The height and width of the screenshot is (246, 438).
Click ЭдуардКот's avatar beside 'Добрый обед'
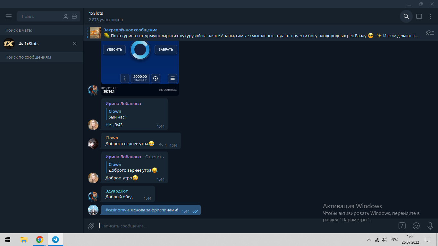[x=93, y=197]
